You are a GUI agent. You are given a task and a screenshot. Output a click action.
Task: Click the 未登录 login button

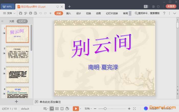[171, 6]
